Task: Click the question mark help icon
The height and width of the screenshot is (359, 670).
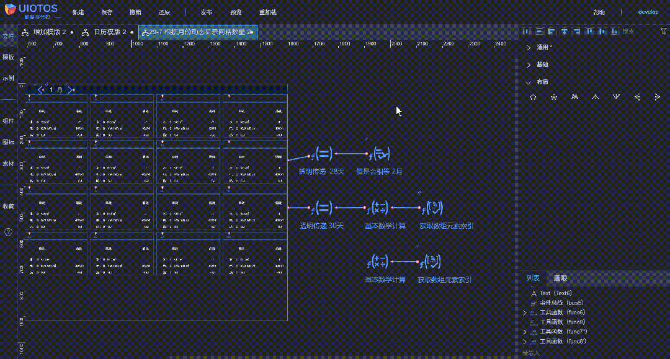Action: point(8,232)
